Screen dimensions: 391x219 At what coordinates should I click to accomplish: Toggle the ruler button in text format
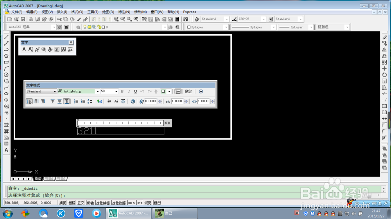(178, 92)
